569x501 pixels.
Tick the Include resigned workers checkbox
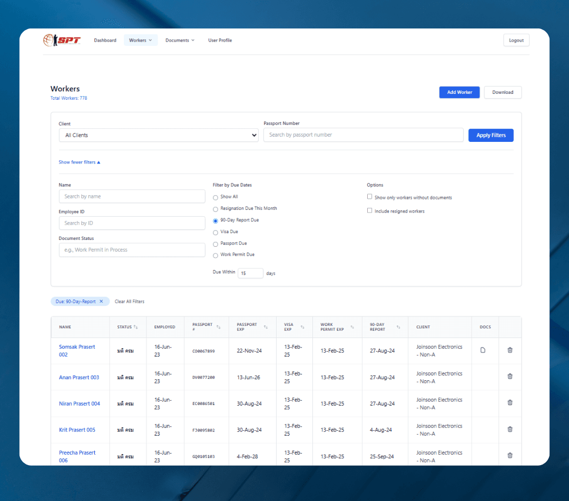(x=369, y=210)
